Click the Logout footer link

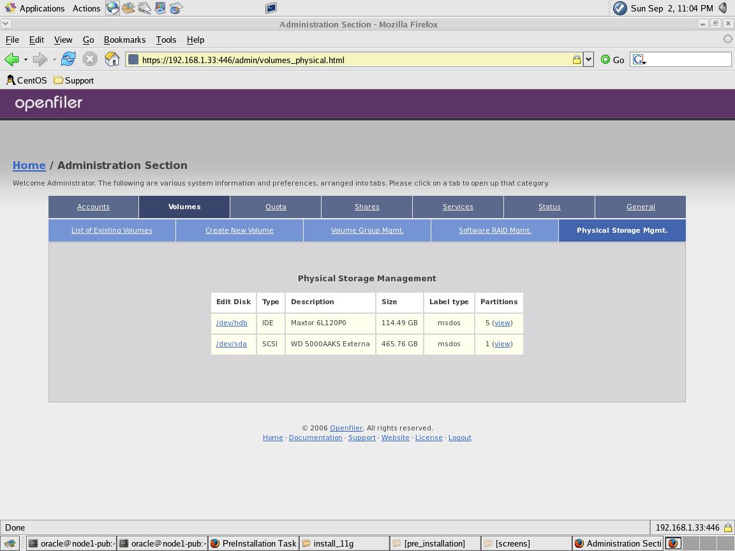point(460,437)
